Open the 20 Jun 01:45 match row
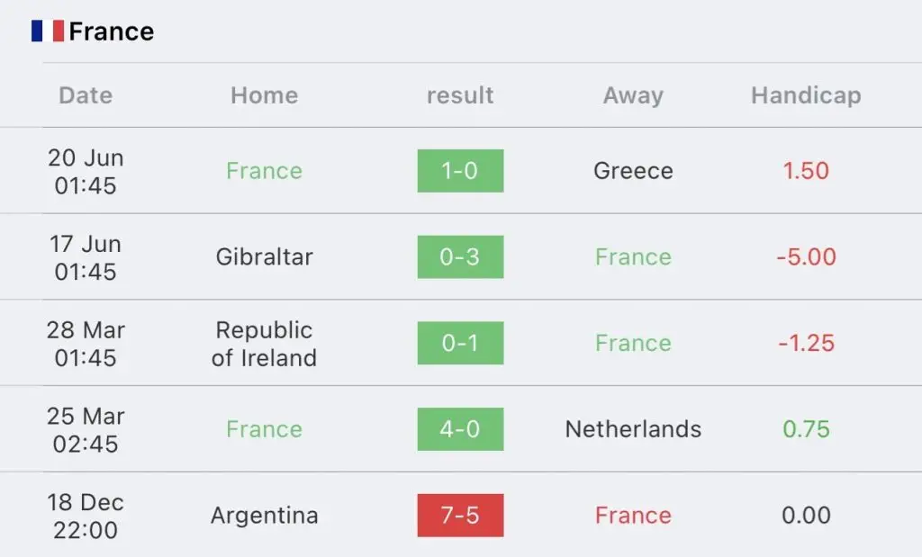 [461, 171]
